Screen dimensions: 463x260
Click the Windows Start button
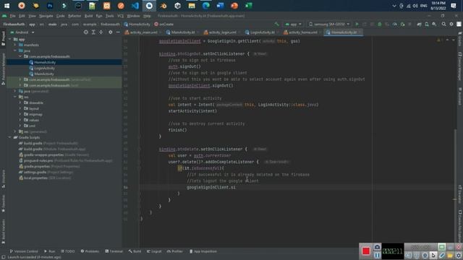(7, 6)
